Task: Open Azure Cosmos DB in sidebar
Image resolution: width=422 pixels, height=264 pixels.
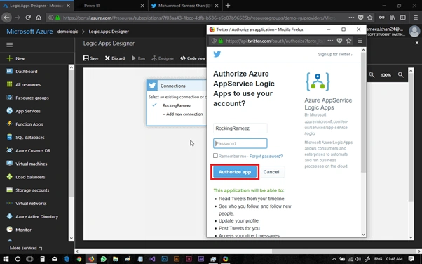Action: pos(34,150)
